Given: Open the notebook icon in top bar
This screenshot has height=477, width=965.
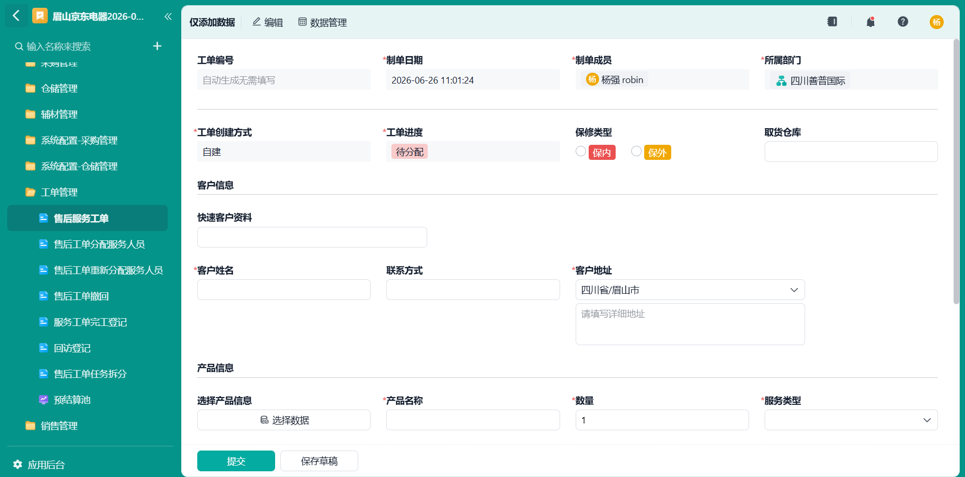Looking at the screenshot, I should 832,22.
